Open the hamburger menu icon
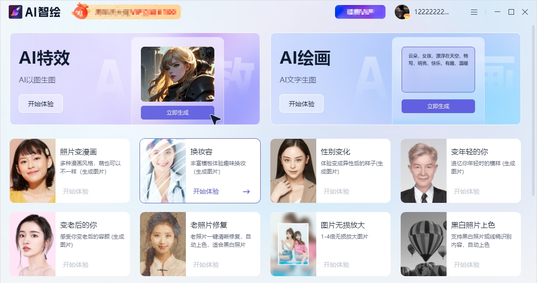The image size is (537, 283). (474, 12)
